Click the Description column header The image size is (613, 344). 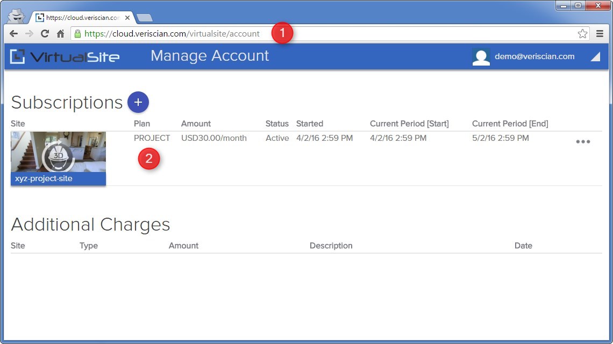pyautogui.click(x=331, y=246)
